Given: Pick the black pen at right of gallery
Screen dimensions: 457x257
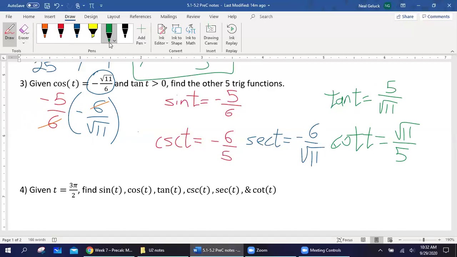Looking at the screenshot, I should pos(125,31).
